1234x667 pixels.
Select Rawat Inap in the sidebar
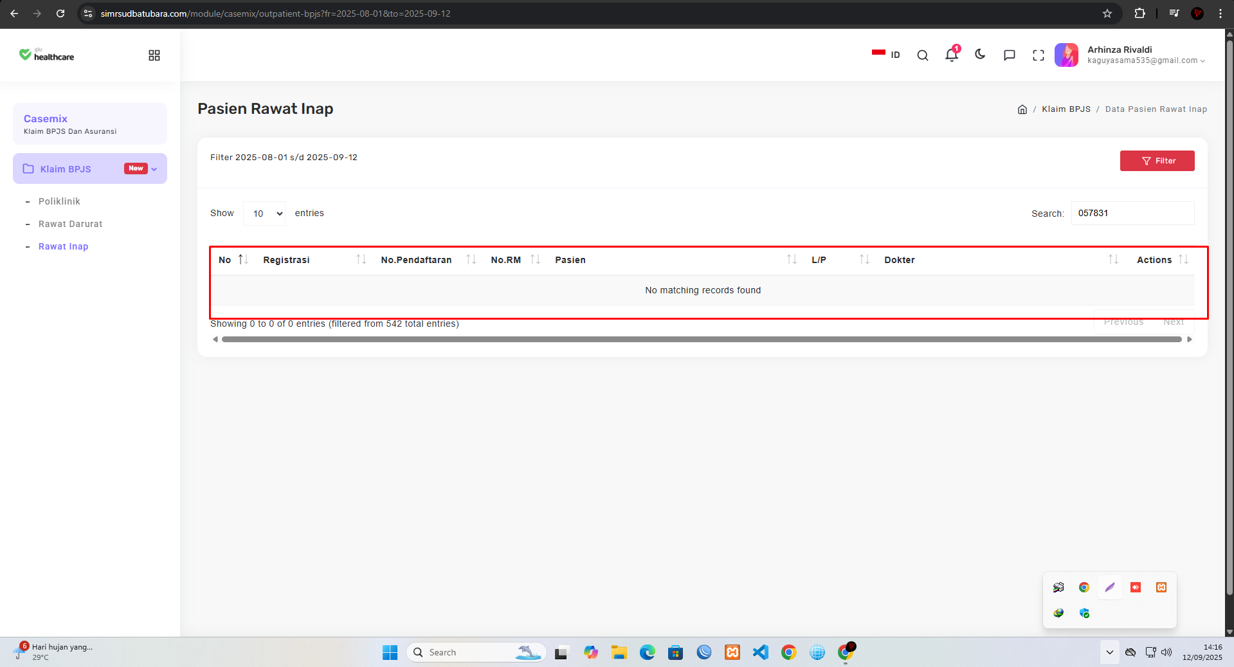pos(63,246)
